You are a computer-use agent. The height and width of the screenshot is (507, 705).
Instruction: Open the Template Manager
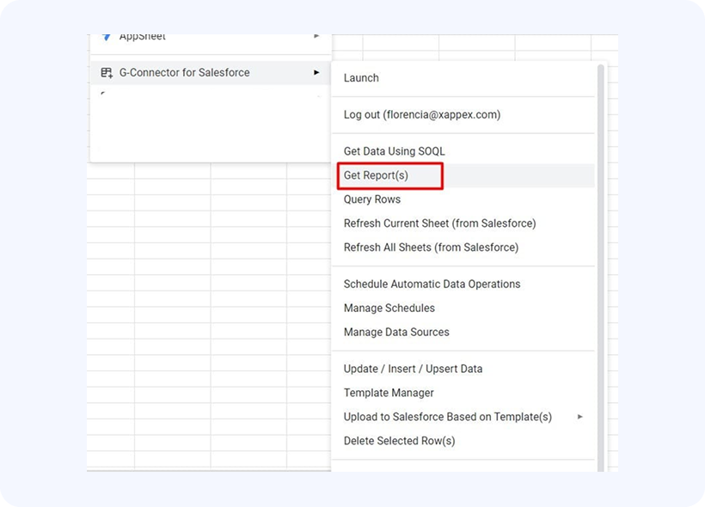(389, 393)
